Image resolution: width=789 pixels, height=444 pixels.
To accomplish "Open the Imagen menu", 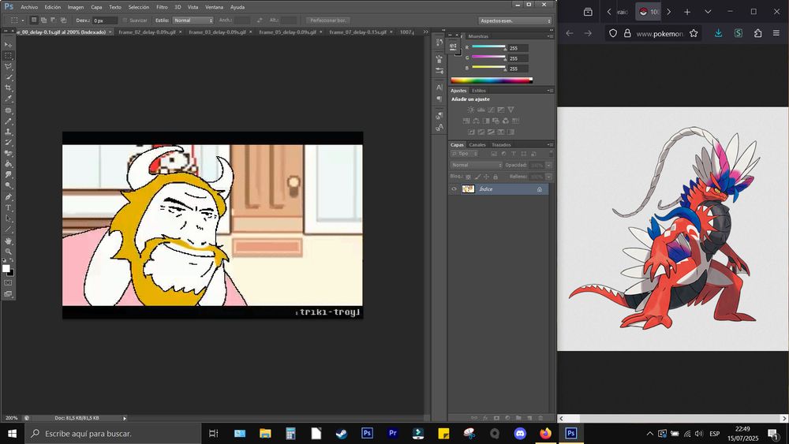I will tap(76, 7).
